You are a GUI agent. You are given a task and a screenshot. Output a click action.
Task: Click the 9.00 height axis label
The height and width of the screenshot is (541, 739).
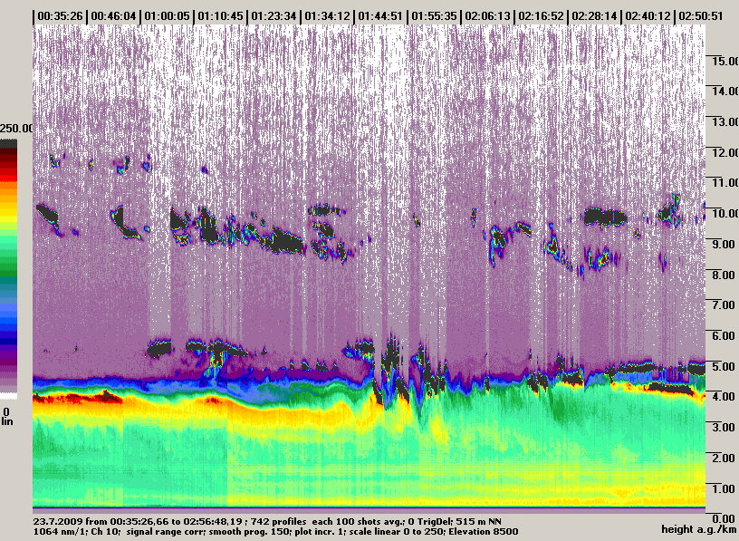[725, 245]
